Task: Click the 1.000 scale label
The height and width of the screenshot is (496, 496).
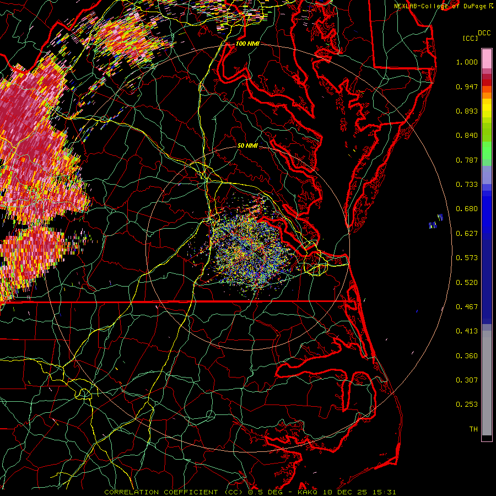Action: 467,62
